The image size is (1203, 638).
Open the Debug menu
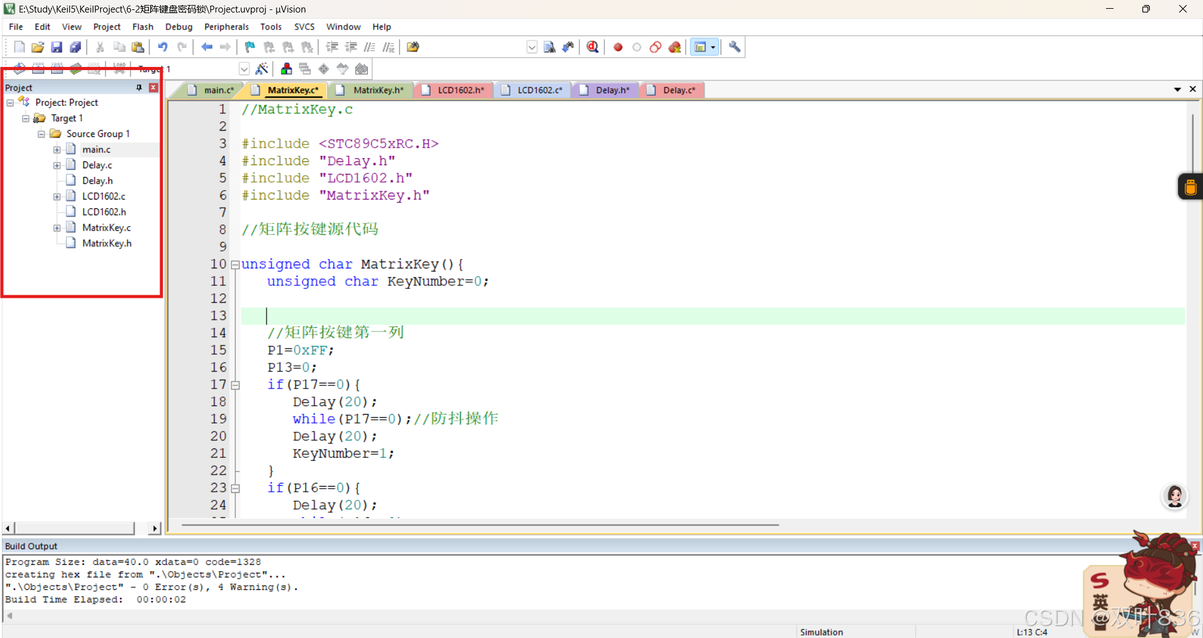pos(179,27)
